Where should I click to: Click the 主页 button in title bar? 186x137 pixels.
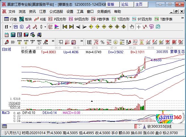141,4
